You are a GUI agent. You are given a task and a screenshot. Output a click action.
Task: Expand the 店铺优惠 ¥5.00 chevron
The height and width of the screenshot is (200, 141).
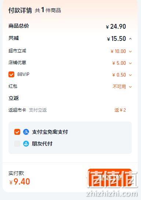130,63
